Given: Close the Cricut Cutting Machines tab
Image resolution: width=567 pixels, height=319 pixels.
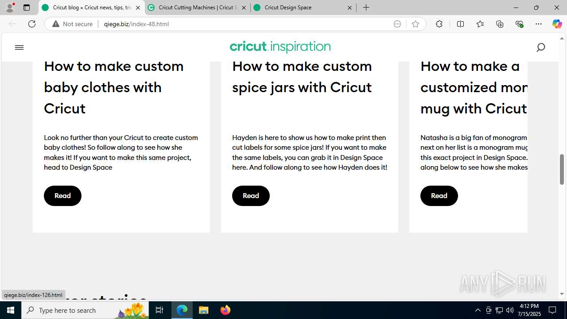Looking at the screenshot, I should pyautogui.click(x=244, y=8).
